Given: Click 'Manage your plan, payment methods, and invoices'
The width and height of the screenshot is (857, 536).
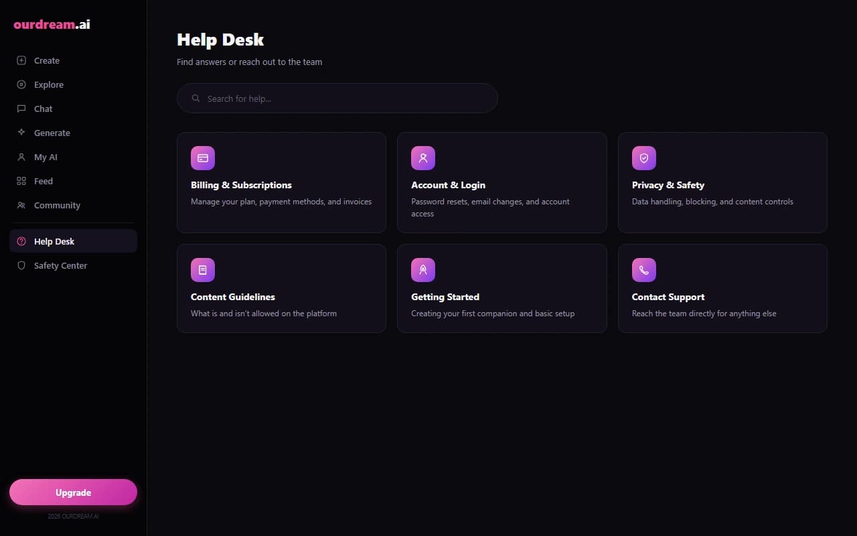Looking at the screenshot, I should (281, 202).
